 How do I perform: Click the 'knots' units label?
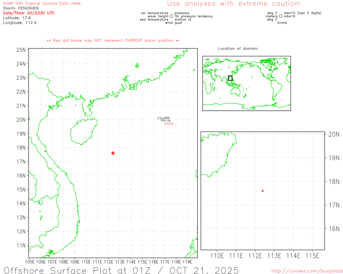pyautogui.click(x=282, y=23)
